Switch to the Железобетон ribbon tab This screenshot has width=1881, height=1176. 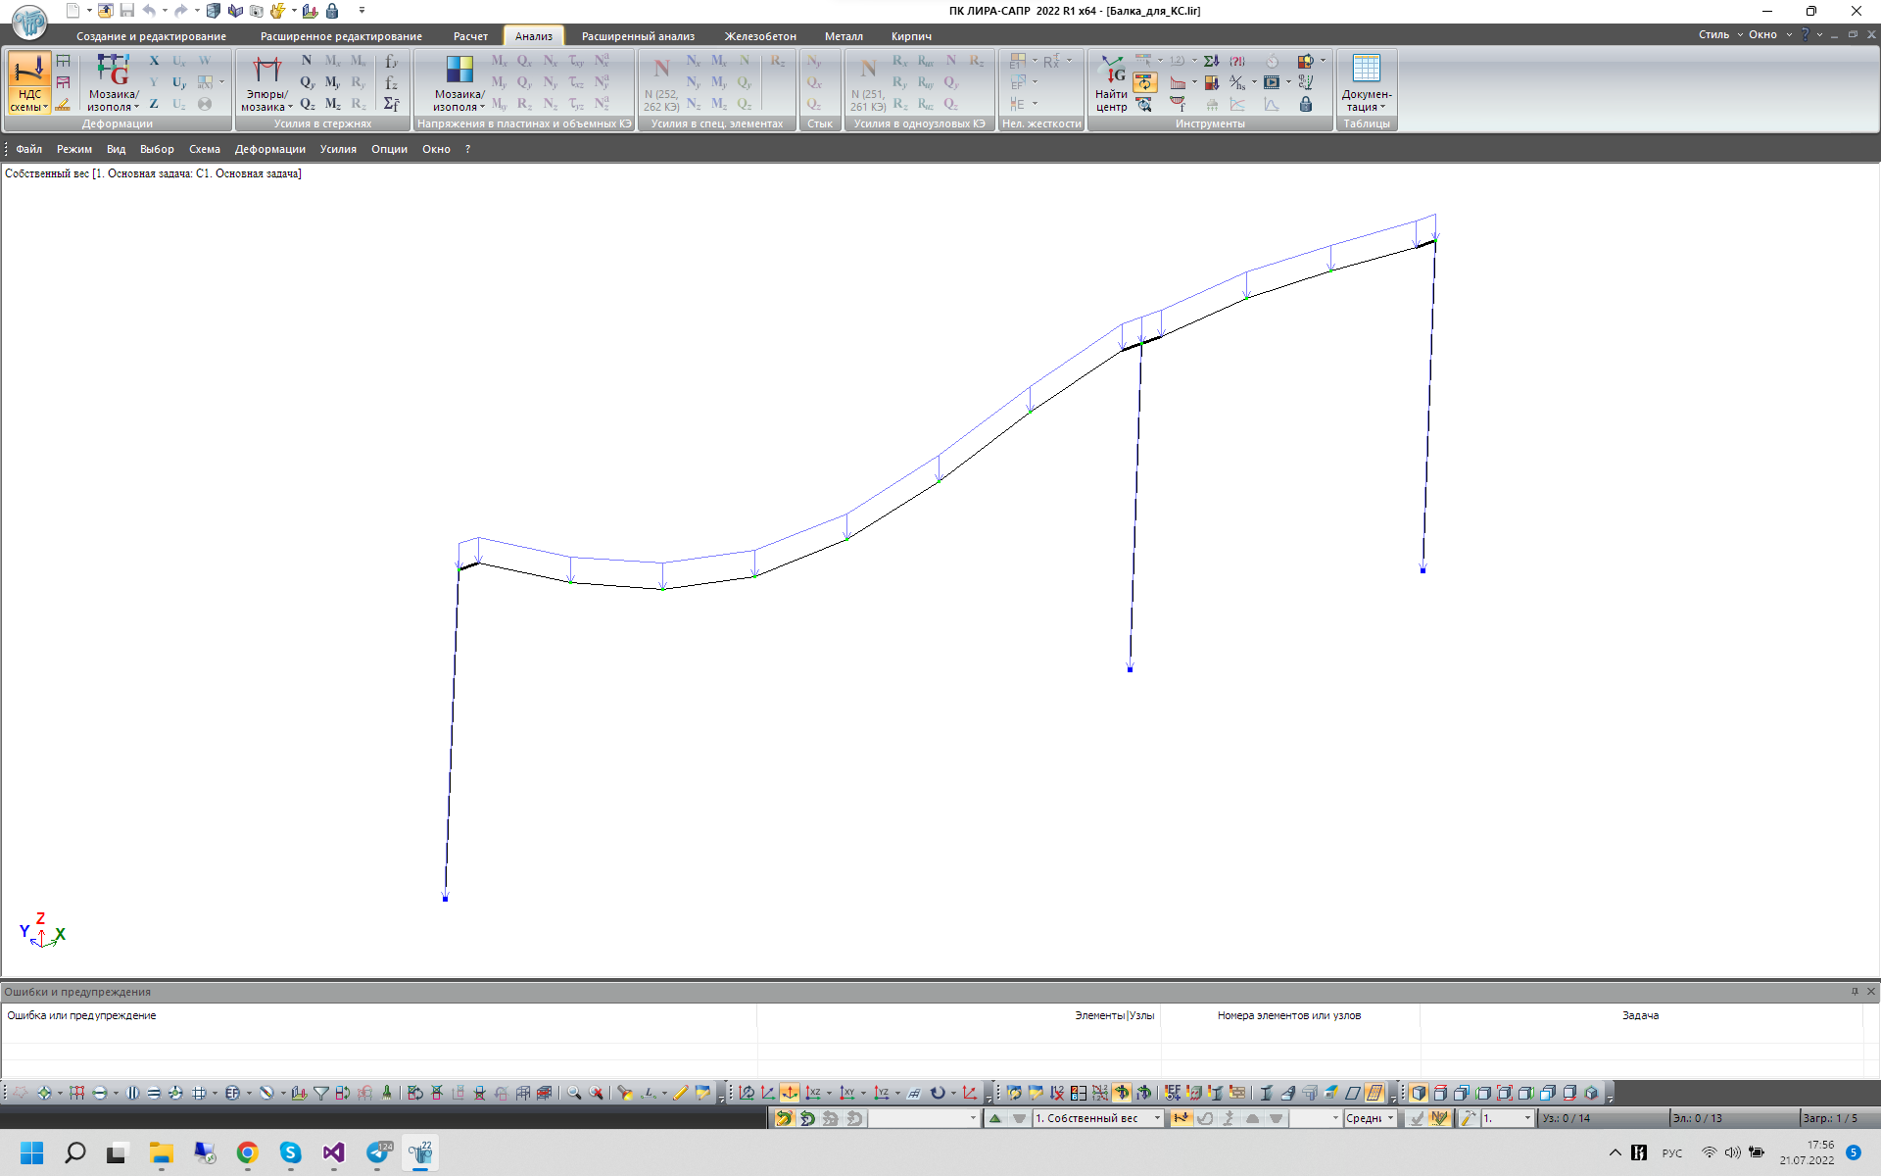point(760,36)
